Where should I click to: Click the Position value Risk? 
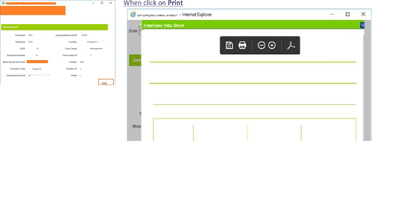(82, 62)
